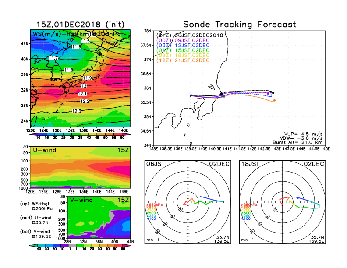Screen dimensions: 347x268
Task: Click the black launch site marker on coast
Action: 221,94
